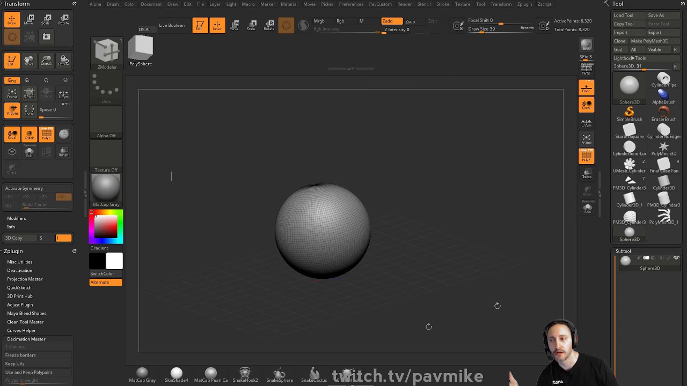Click the L.Sym icon in right shelf
687x386 pixels.
click(x=586, y=123)
